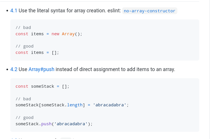This screenshot has width=211, height=139.
Task: Click the text 'Use the literal syntax for array creation'
Action: click(x=62, y=11)
